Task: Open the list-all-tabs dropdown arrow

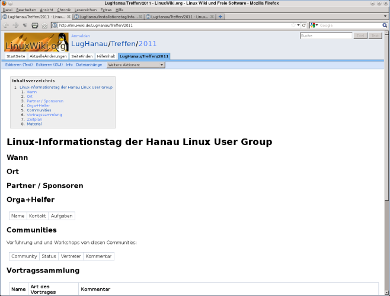Action: pos(386,17)
